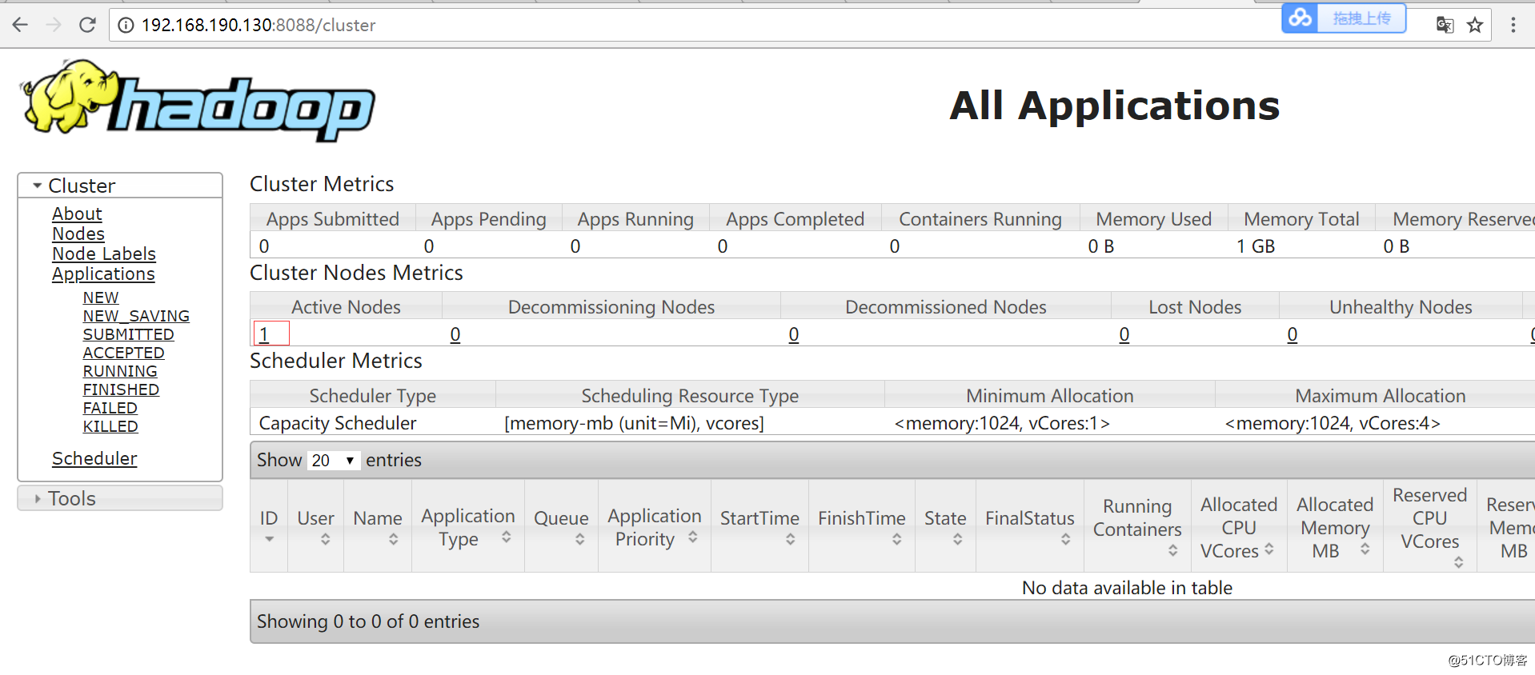The width and height of the screenshot is (1535, 675).
Task: Click Maximum Allocation value memory:1024, vCores:4
Action: click(x=1333, y=423)
